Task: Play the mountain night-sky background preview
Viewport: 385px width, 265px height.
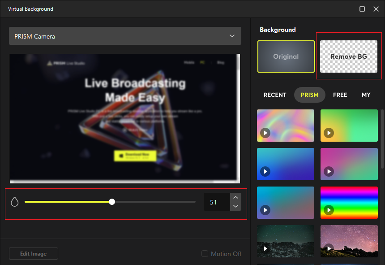Action: [x=264, y=248]
